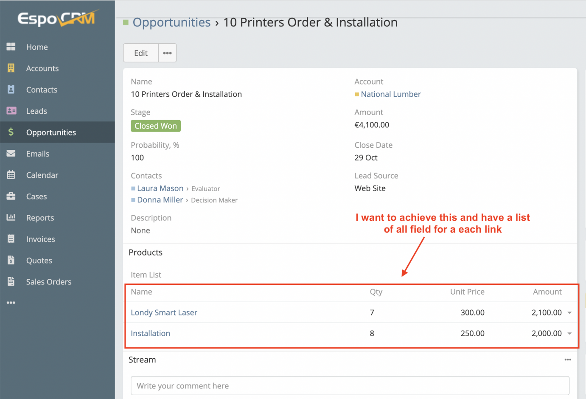This screenshot has width=586, height=399.
Task: Click the Home grid icon in sidebar
Action: click(11, 47)
